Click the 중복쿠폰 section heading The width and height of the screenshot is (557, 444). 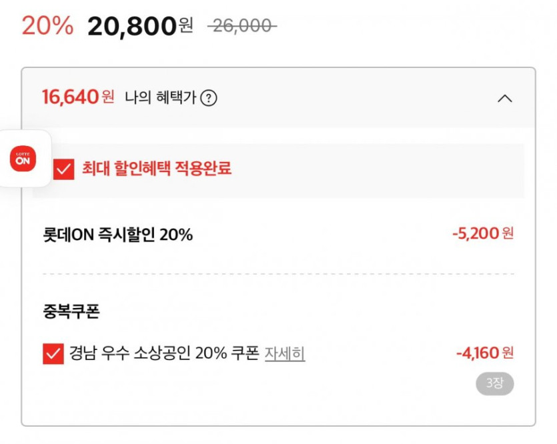click(71, 311)
